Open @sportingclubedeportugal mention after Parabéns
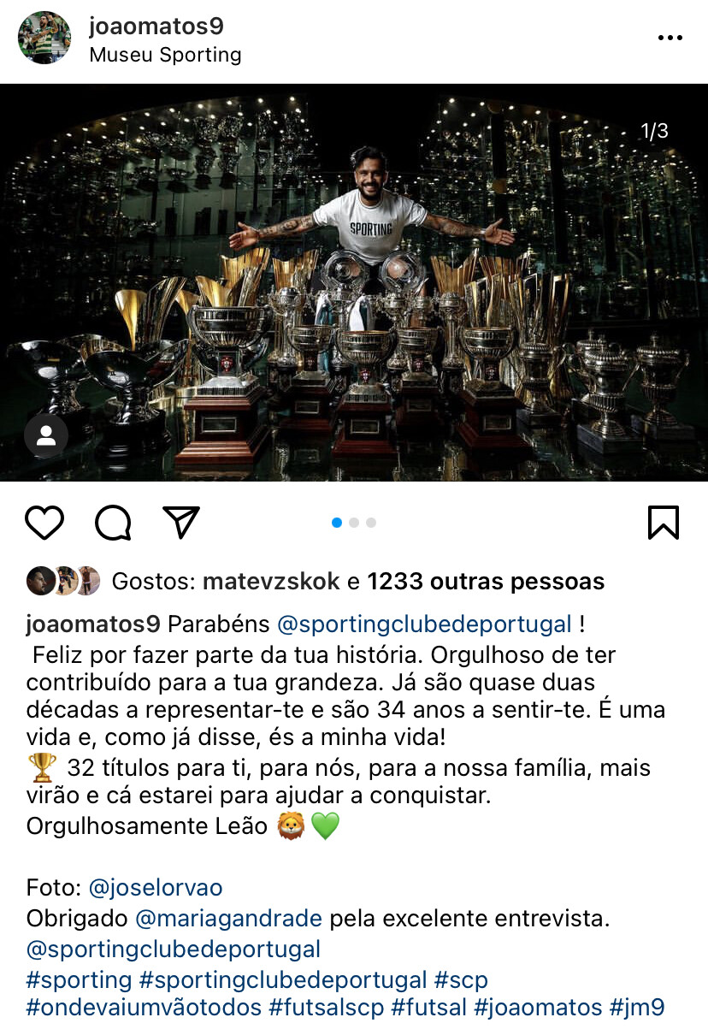 pyautogui.click(x=424, y=624)
